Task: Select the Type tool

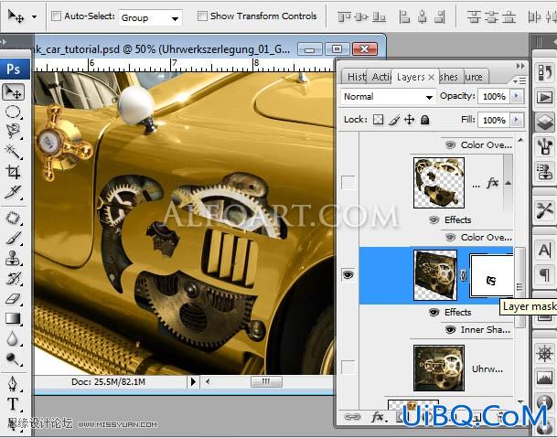Action: click(x=13, y=404)
